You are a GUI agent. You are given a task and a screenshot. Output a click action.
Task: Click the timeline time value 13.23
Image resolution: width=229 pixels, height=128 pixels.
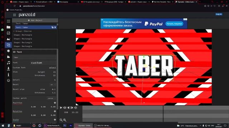(x=75, y=112)
